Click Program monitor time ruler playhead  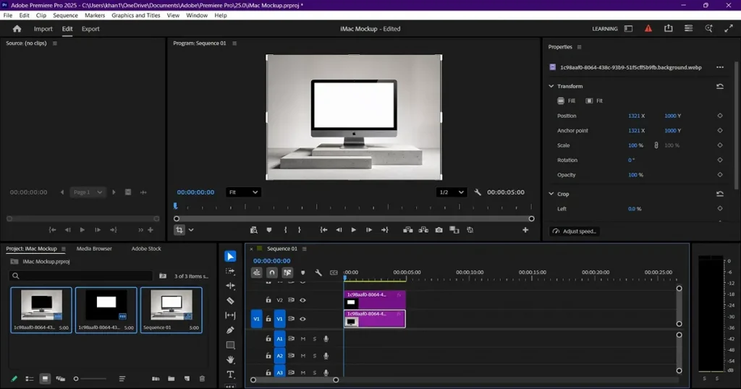[x=175, y=206]
